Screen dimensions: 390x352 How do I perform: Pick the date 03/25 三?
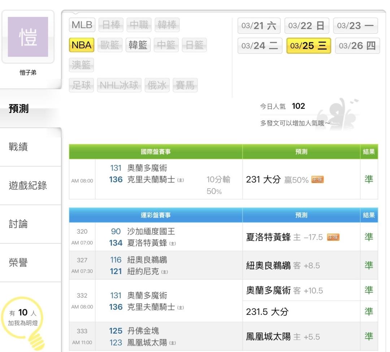click(x=309, y=46)
